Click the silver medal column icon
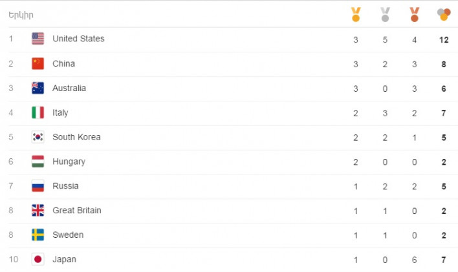 [385, 14]
